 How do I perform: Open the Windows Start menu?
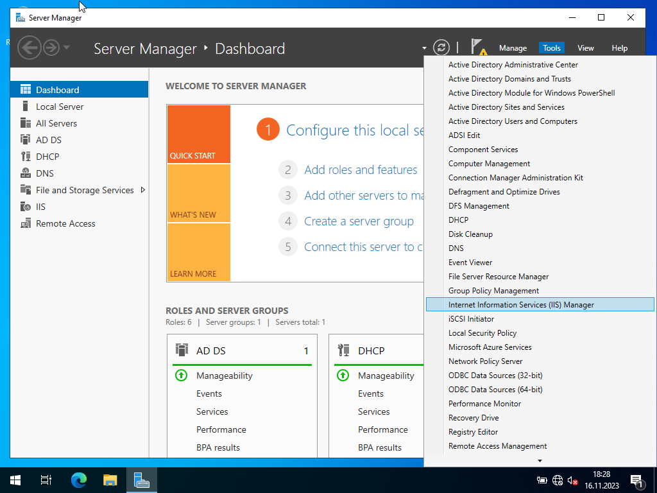click(x=15, y=480)
